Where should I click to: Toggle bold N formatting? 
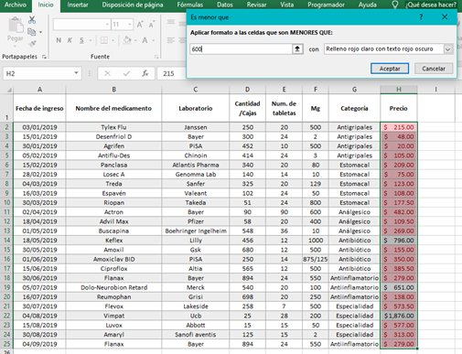59,40
